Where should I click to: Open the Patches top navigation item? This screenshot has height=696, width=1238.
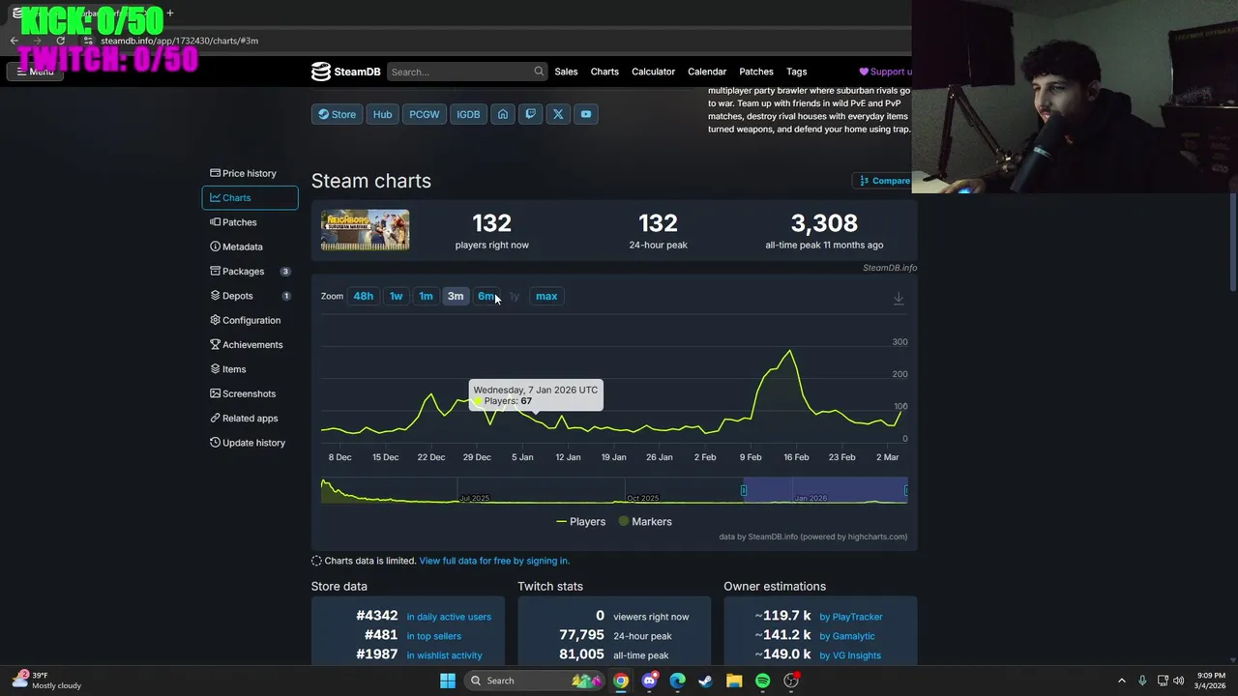click(756, 72)
